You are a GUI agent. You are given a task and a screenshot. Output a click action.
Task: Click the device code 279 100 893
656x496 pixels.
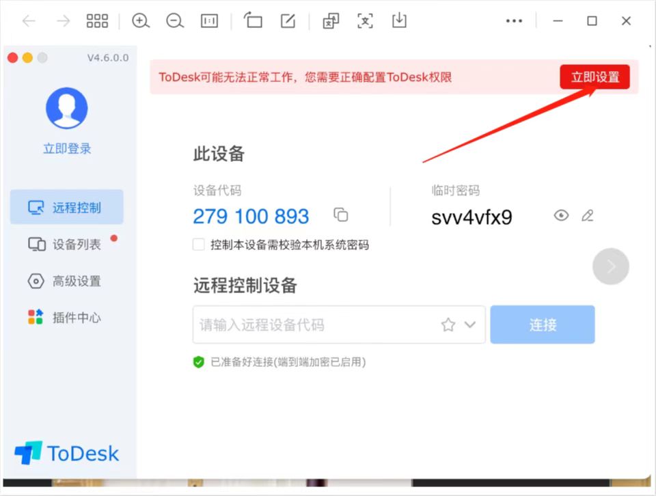coord(251,217)
